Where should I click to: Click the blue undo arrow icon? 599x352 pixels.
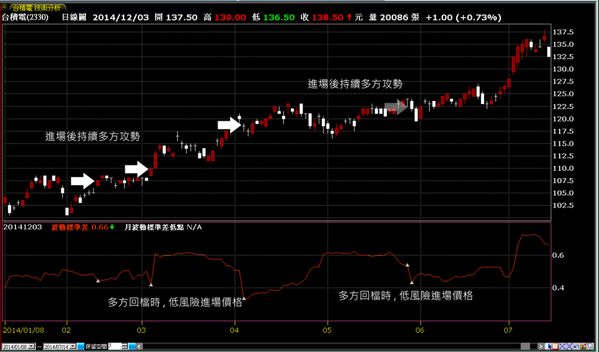577,346
